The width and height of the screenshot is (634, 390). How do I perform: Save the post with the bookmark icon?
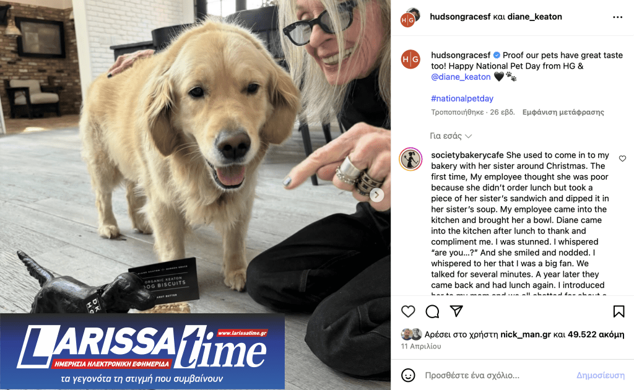click(x=619, y=311)
